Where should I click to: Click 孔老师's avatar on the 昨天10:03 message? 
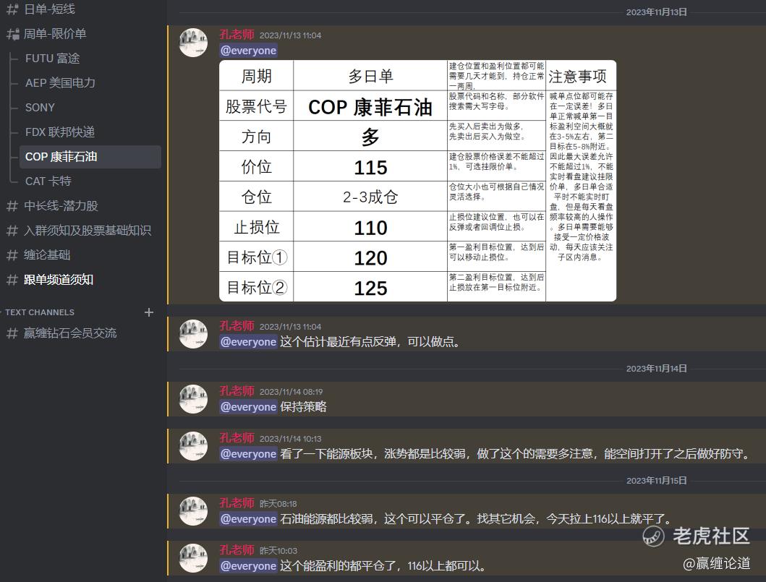(x=193, y=558)
